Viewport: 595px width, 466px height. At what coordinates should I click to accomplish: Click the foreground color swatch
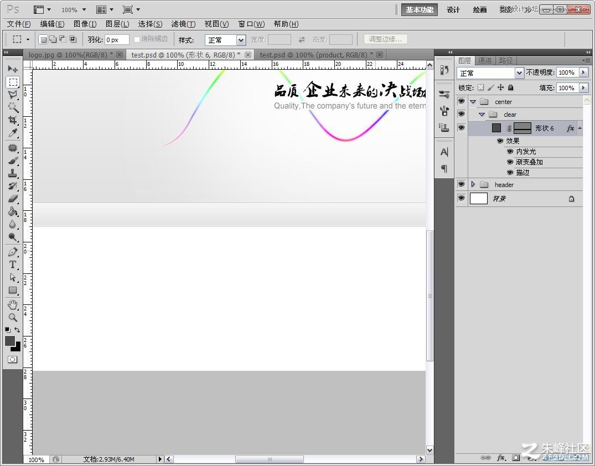click(10, 341)
